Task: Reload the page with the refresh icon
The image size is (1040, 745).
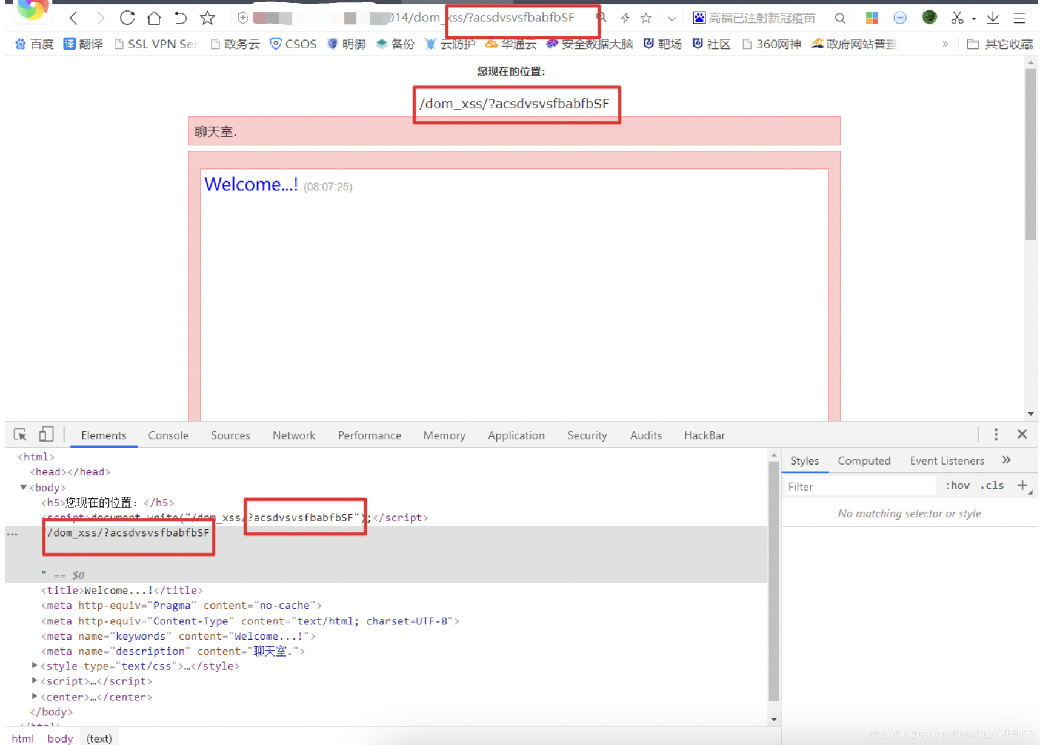Action: [127, 18]
